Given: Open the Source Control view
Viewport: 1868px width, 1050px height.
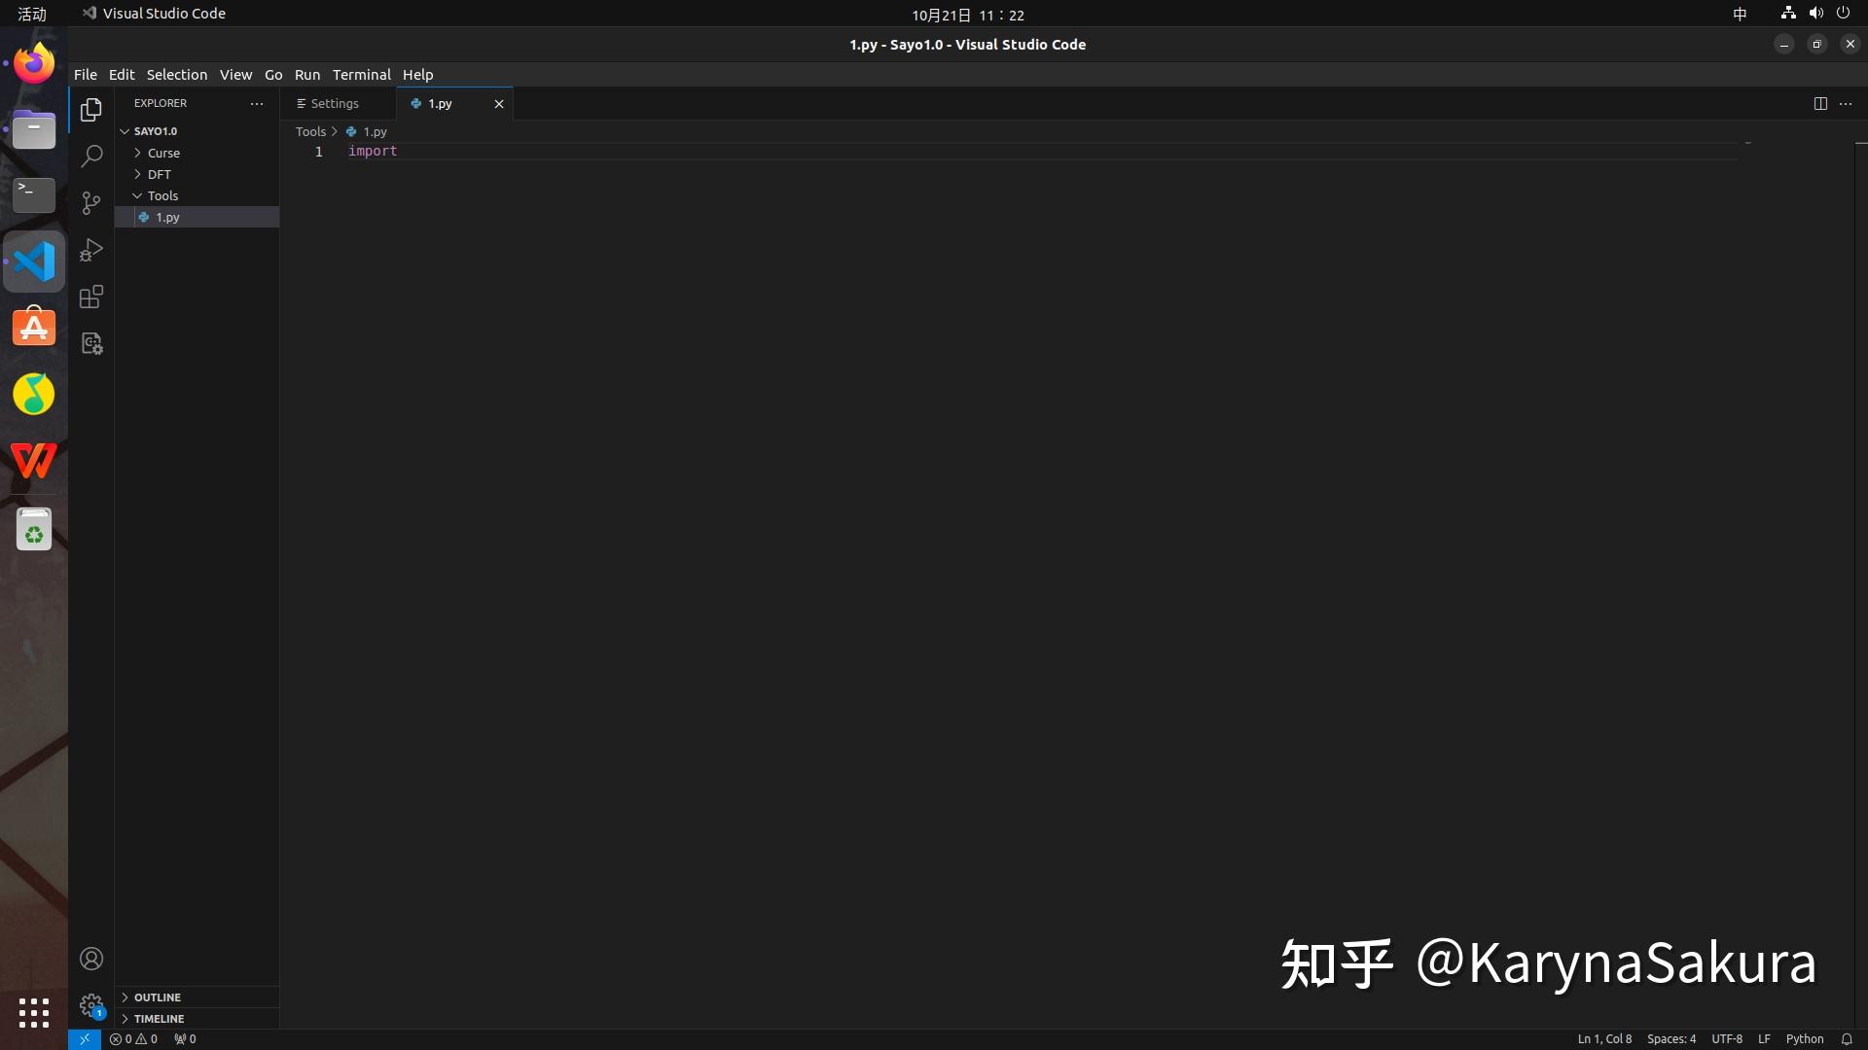Looking at the screenshot, I should 90,202.
